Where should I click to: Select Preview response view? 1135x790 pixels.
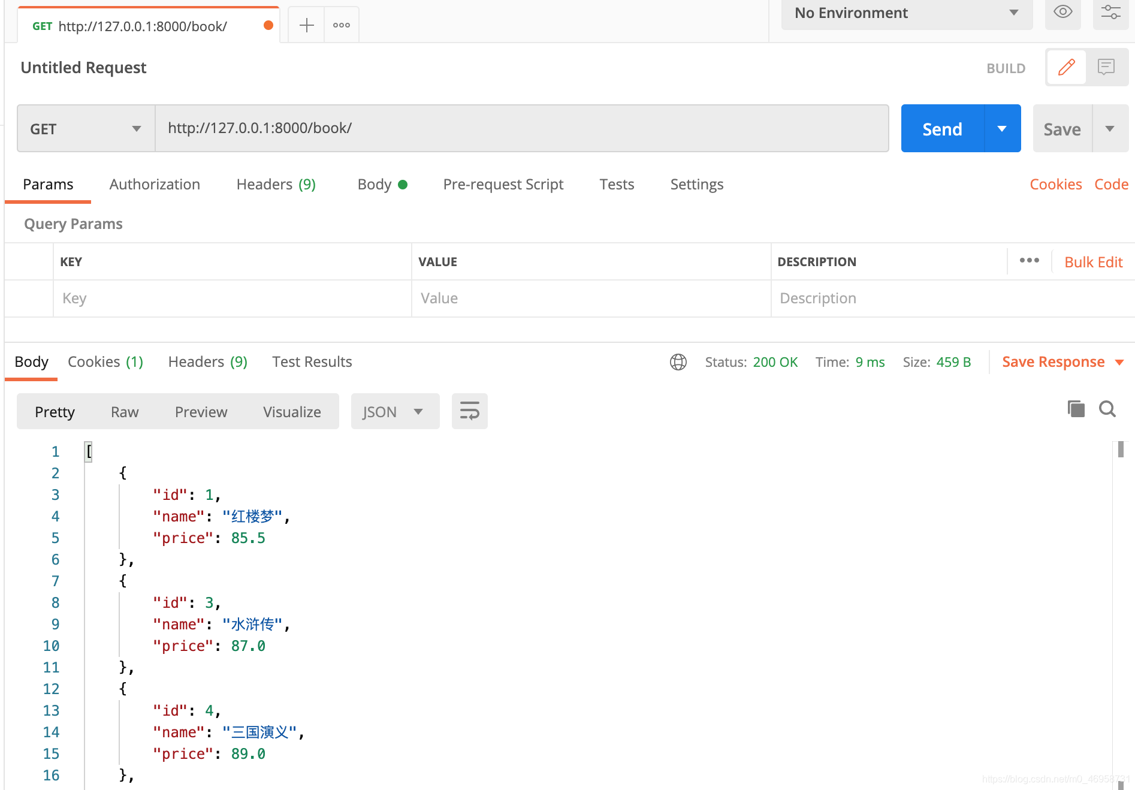201,412
